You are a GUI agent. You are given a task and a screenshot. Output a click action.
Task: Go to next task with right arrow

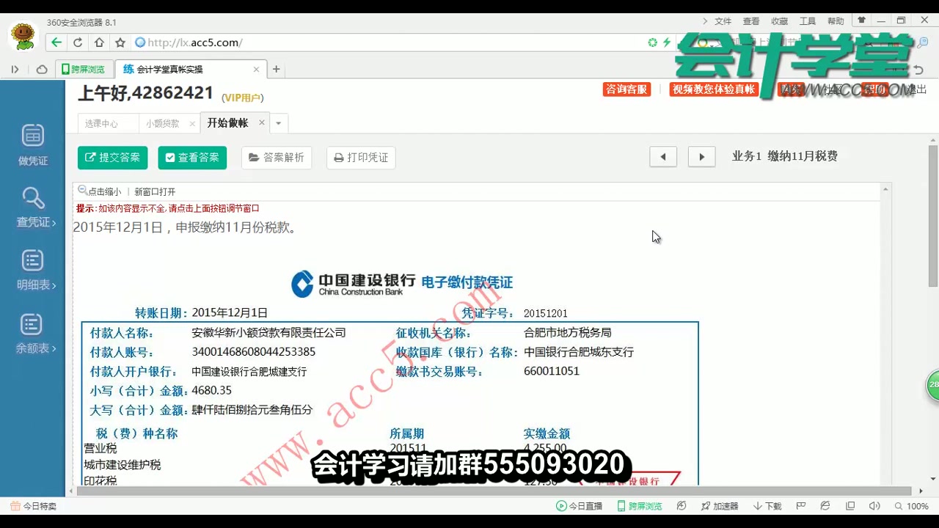(x=701, y=157)
